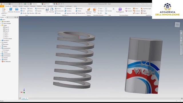Switch to the Modello 3D ribbon tab
The image size is (183, 103).
point(8,6)
